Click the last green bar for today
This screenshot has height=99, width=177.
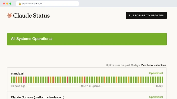[162, 80]
